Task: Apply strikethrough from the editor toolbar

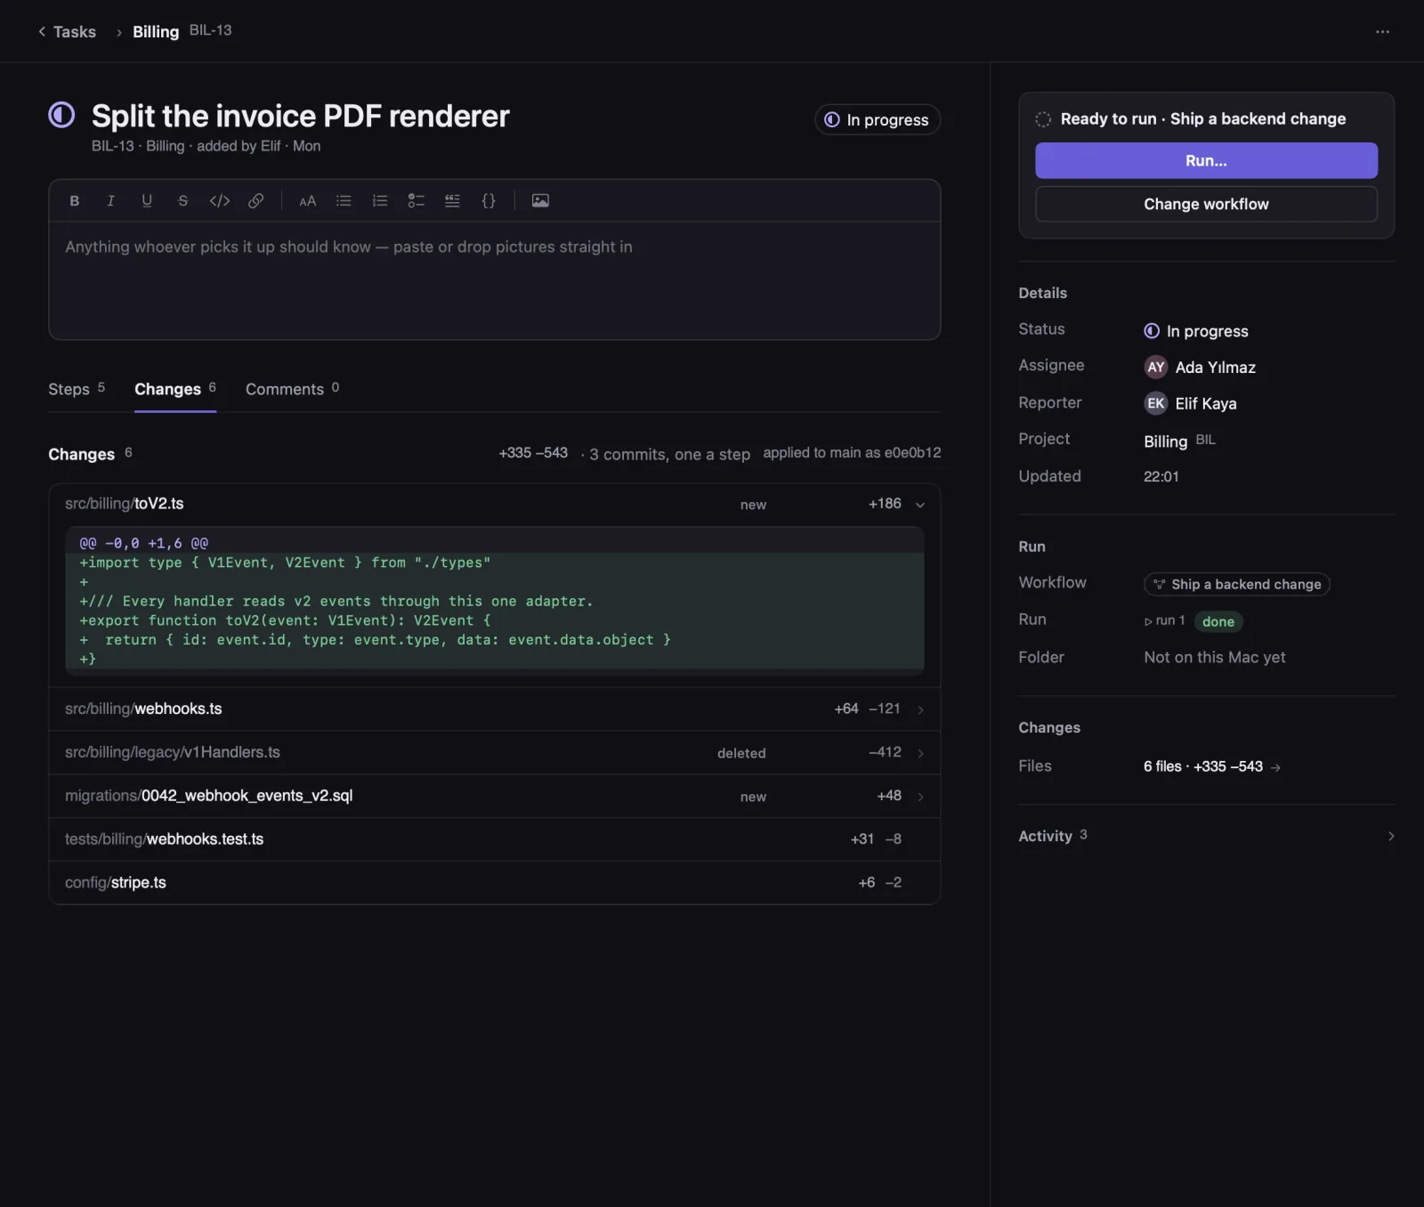Action: click(x=183, y=201)
